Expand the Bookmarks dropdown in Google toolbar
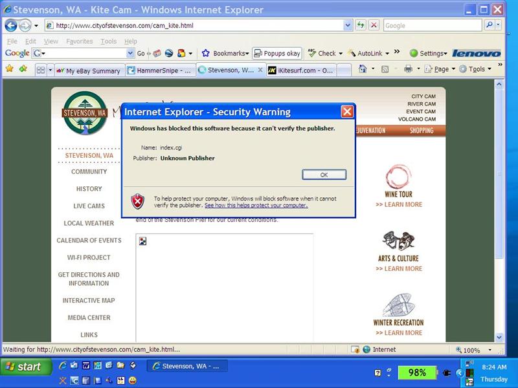Screen dimensions: 518x388 coord(225,53)
